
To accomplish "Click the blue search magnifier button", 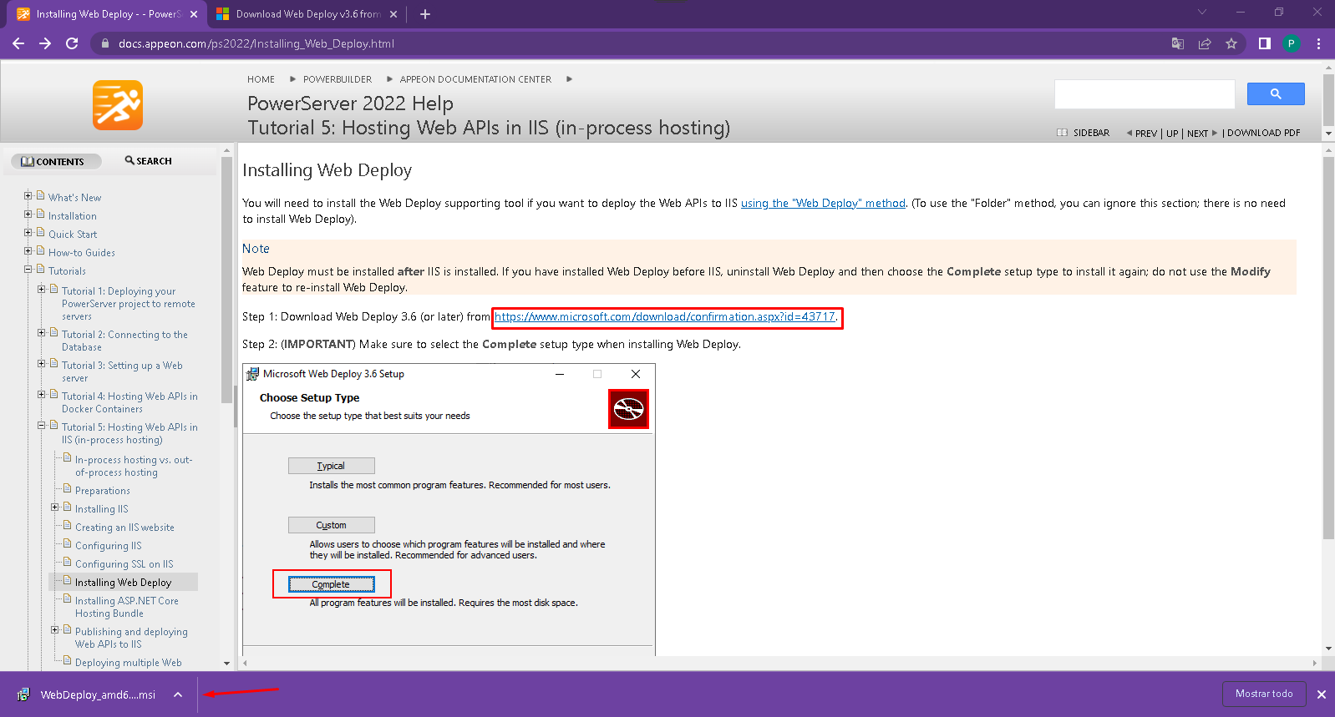I will 1275,94.
